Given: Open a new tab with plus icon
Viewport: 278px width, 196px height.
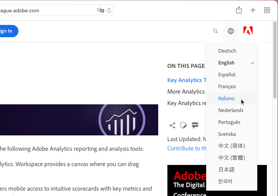Looking at the screenshot, I should (253, 10).
